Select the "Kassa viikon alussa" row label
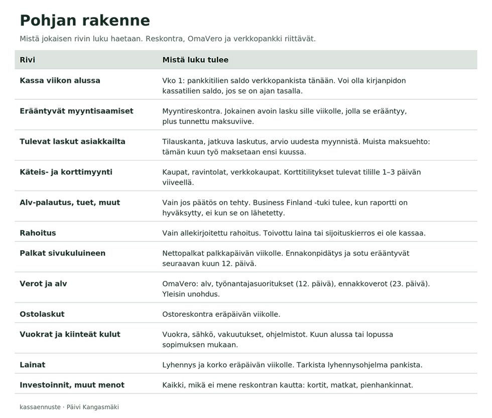This screenshot has width=492, height=418. (x=60, y=80)
